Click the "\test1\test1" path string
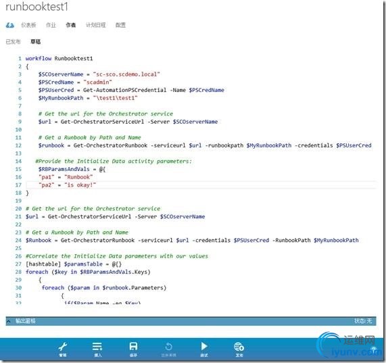The height and width of the screenshot is (363, 386). coord(115,98)
